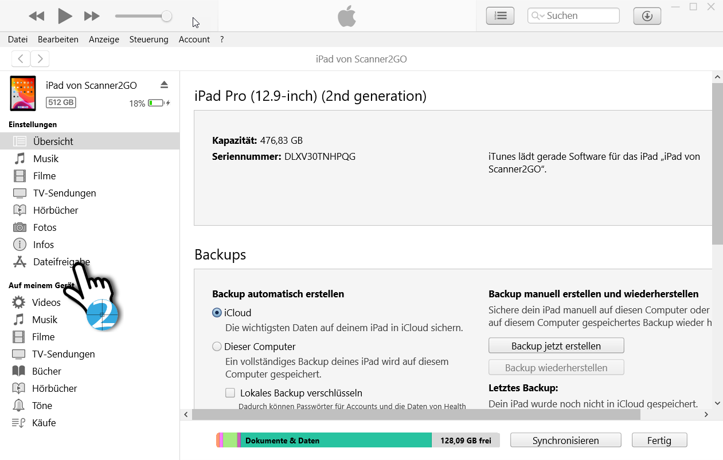
Task: Click the Backup jetzt erstellen button
Action: [x=556, y=346]
